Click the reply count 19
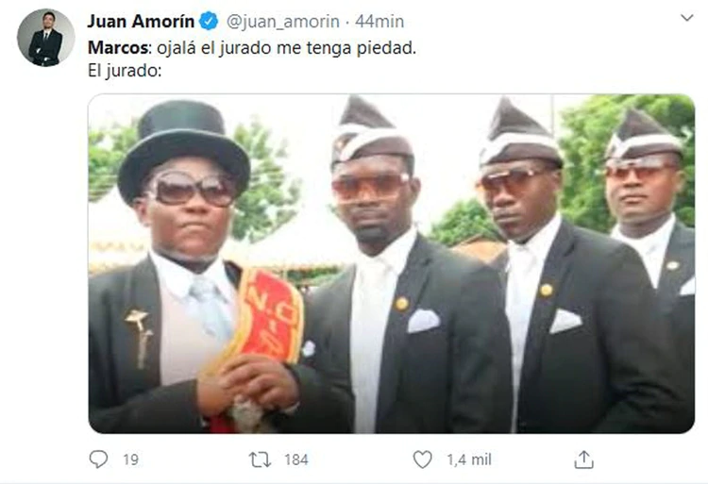This screenshot has width=708, height=484. (130, 460)
